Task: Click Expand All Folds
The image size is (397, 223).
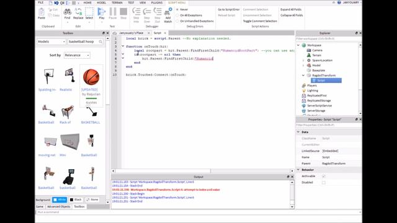Action: click(x=291, y=9)
